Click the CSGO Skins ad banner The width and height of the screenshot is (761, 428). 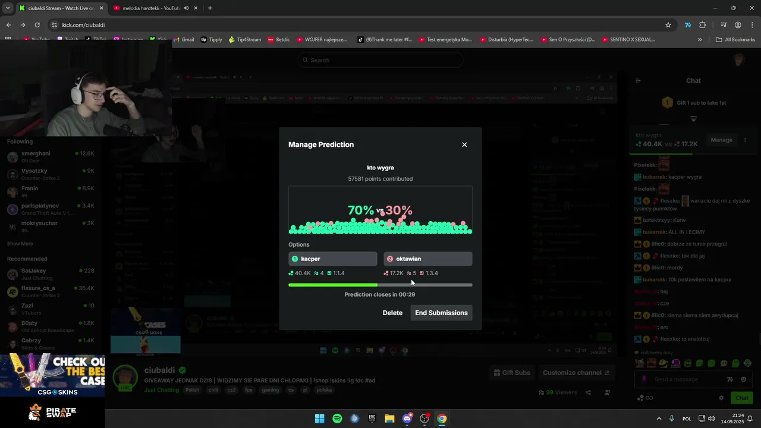coord(52,375)
